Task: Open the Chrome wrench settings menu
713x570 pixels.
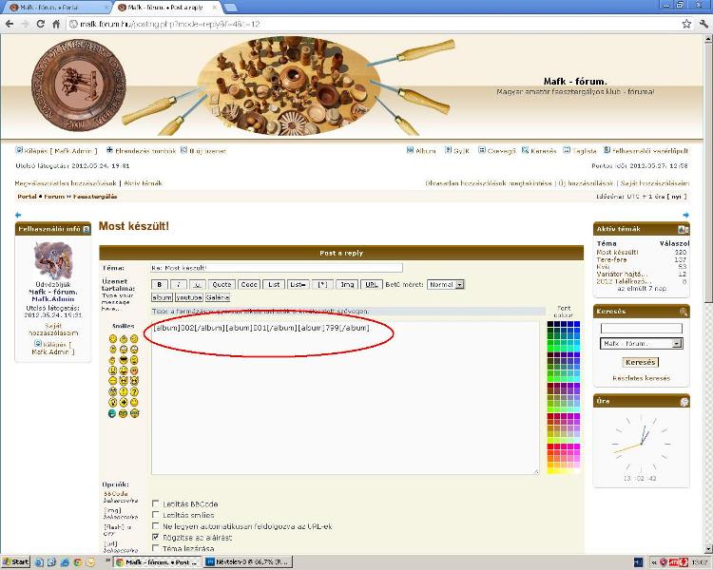Action: click(703, 24)
